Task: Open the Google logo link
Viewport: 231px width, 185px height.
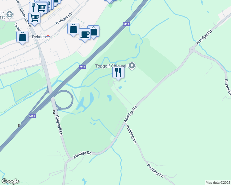Action: click(10, 181)
